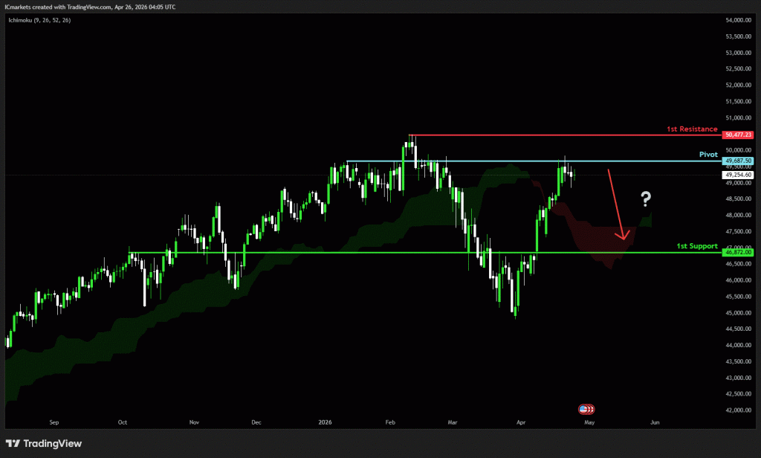The width and height of the screenshot is (761, 458).
Task: Click the 42,000.00 label on price axis
Action: [x=739, y=410]
